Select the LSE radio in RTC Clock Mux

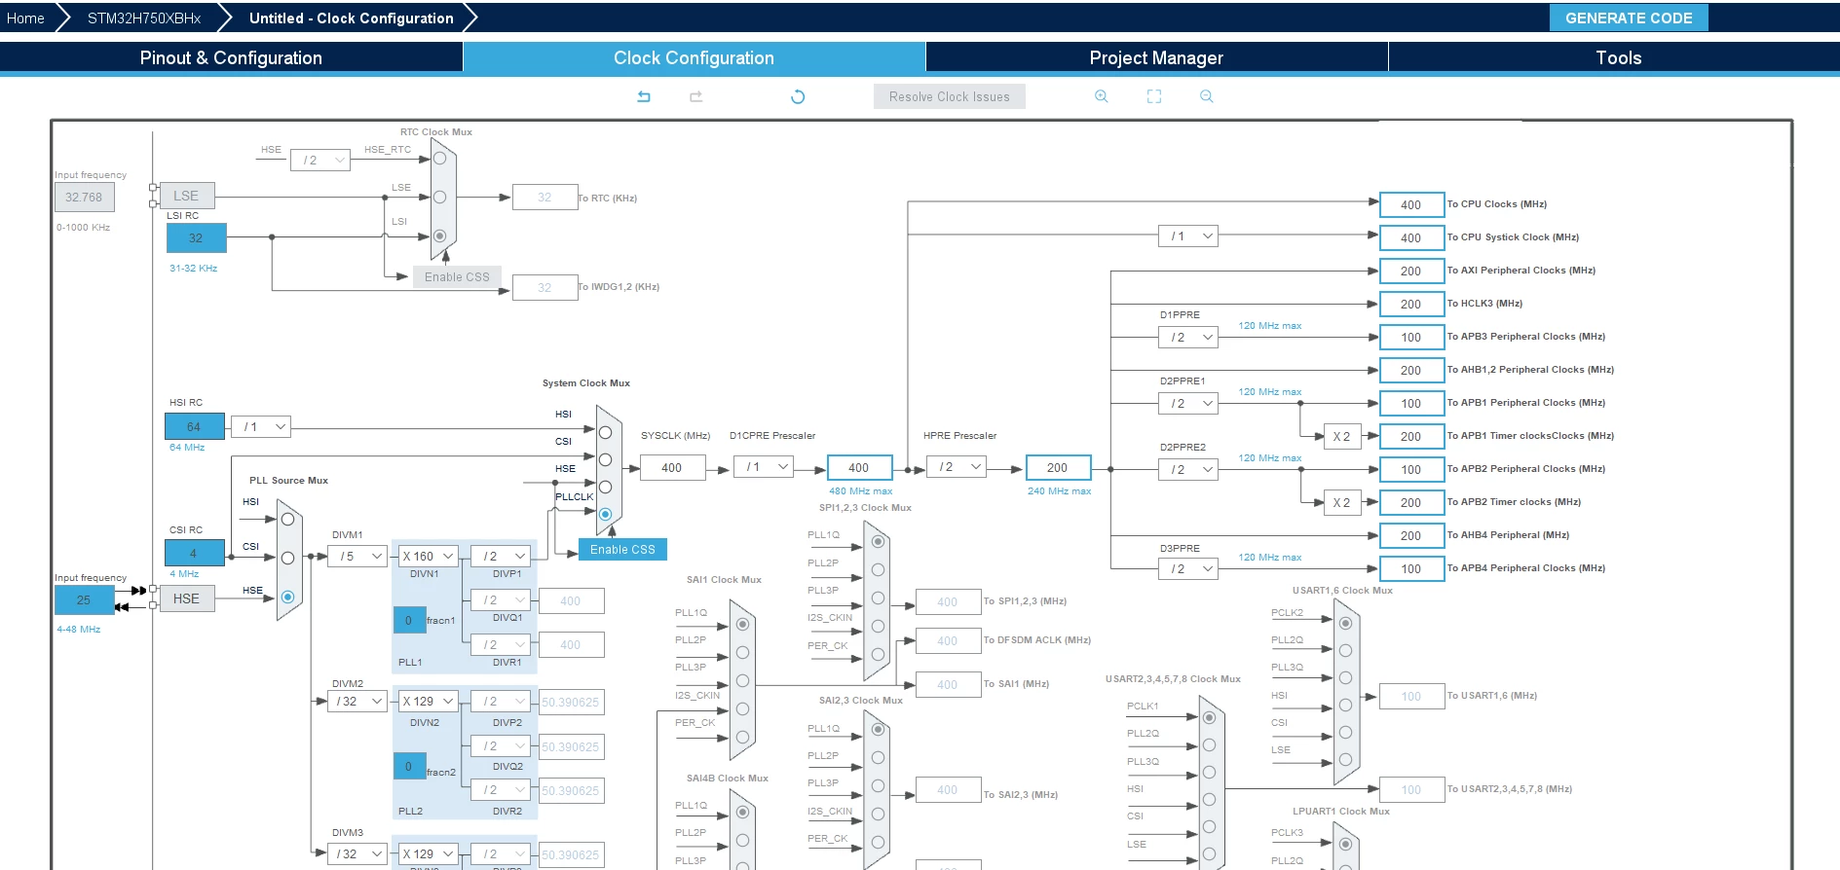439,197
